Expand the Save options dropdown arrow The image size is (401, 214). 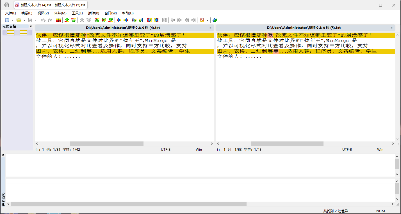tap(36, 20)
